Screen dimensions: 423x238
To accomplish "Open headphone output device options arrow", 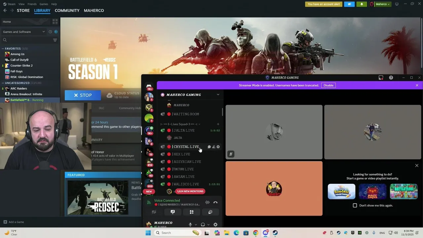I will click(x=208, y=225).
